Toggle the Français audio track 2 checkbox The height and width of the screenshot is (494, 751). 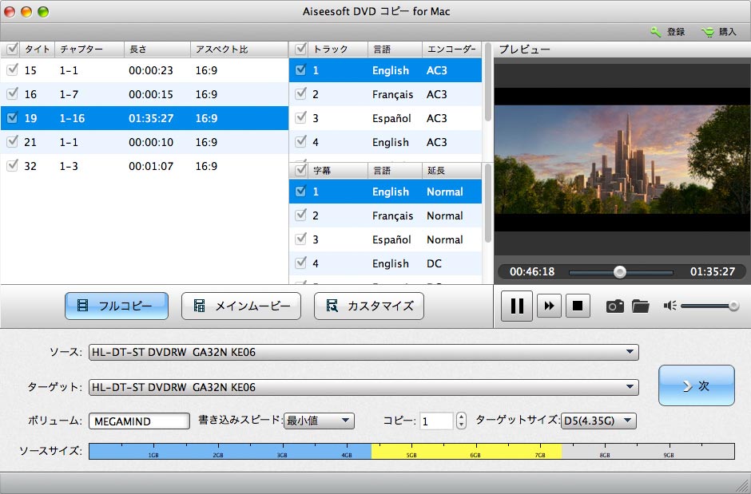click(x=300, y=94)
